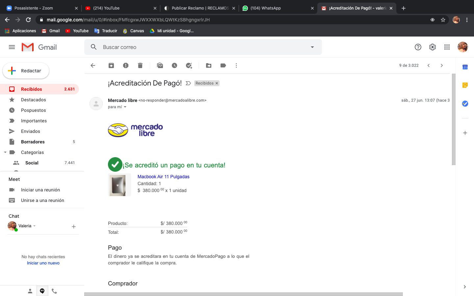Open Google apps grid
The height and width of the screenshot is (296, 474).
click(x=447, y=47)
